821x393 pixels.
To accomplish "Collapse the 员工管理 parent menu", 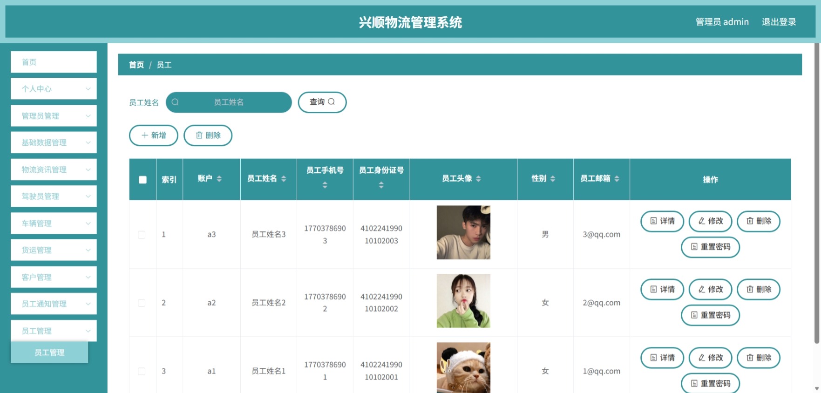I will pos(54,331).
